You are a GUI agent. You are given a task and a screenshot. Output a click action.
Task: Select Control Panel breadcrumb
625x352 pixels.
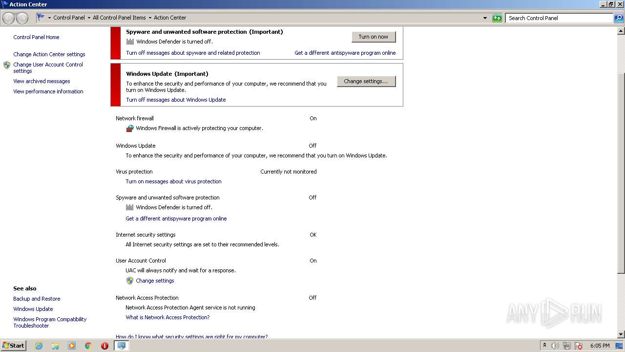(69, 18)
